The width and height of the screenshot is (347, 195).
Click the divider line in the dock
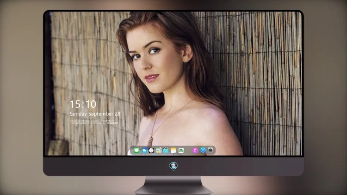point(188,151)
